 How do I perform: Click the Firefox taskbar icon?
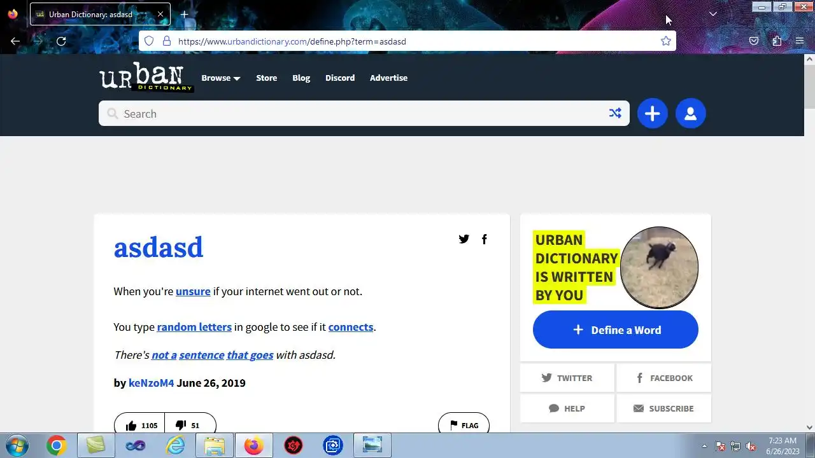253,446
